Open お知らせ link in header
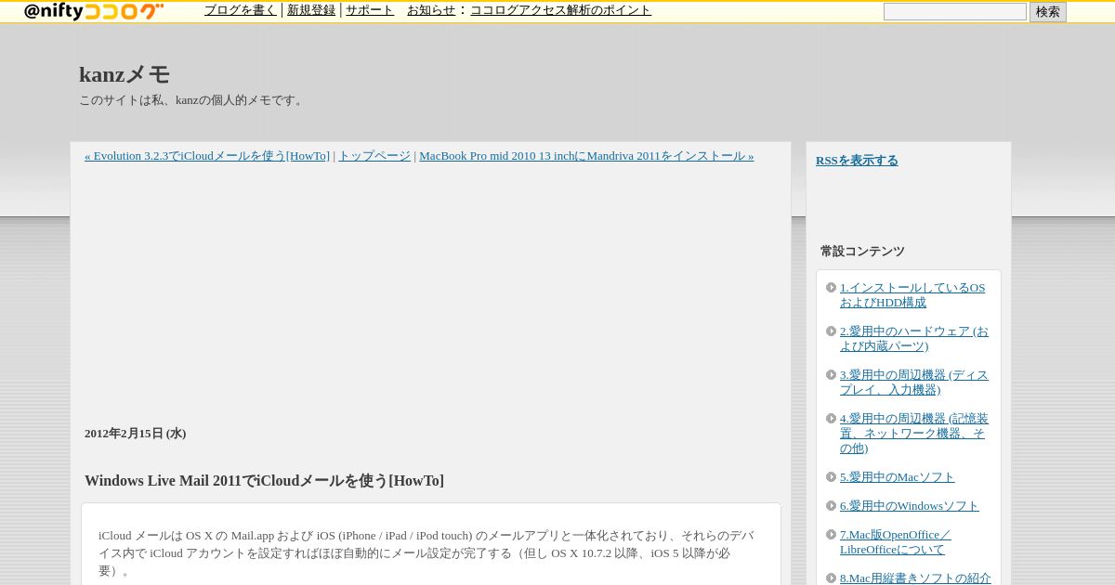1115x585 pixels. 431,10
